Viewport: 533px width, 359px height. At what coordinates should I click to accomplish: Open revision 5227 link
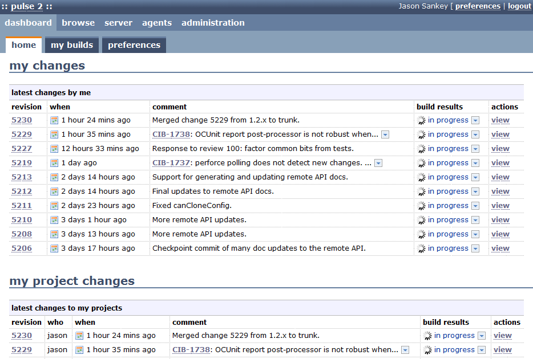point(22,149)
